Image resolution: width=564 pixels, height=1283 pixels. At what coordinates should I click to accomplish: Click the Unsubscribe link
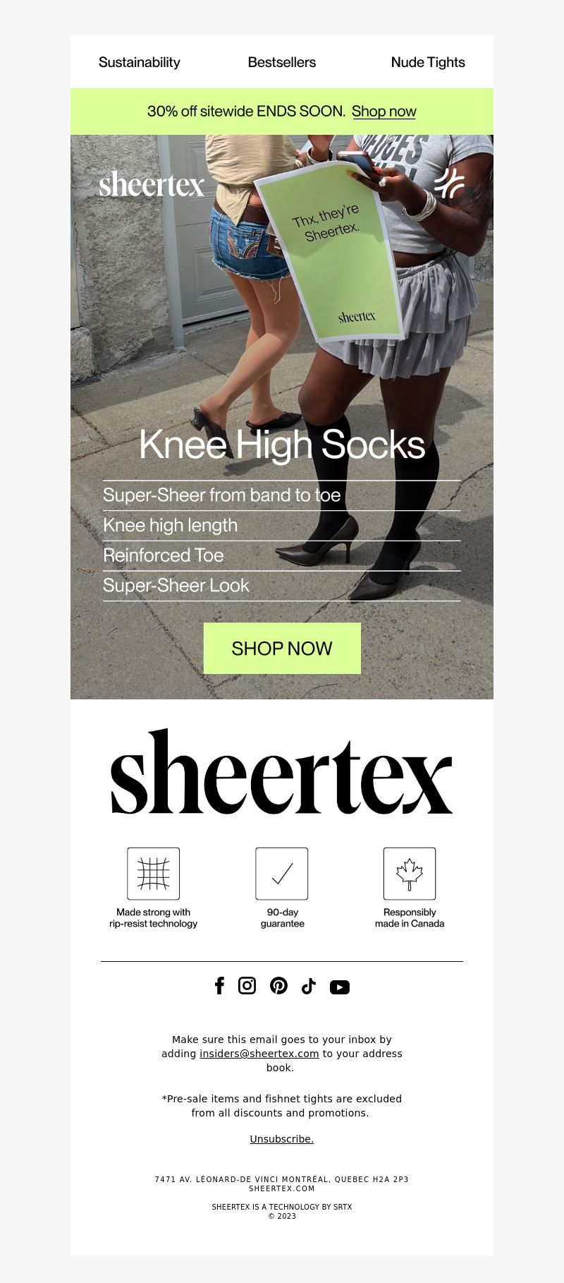click(x=282, y=1139)
